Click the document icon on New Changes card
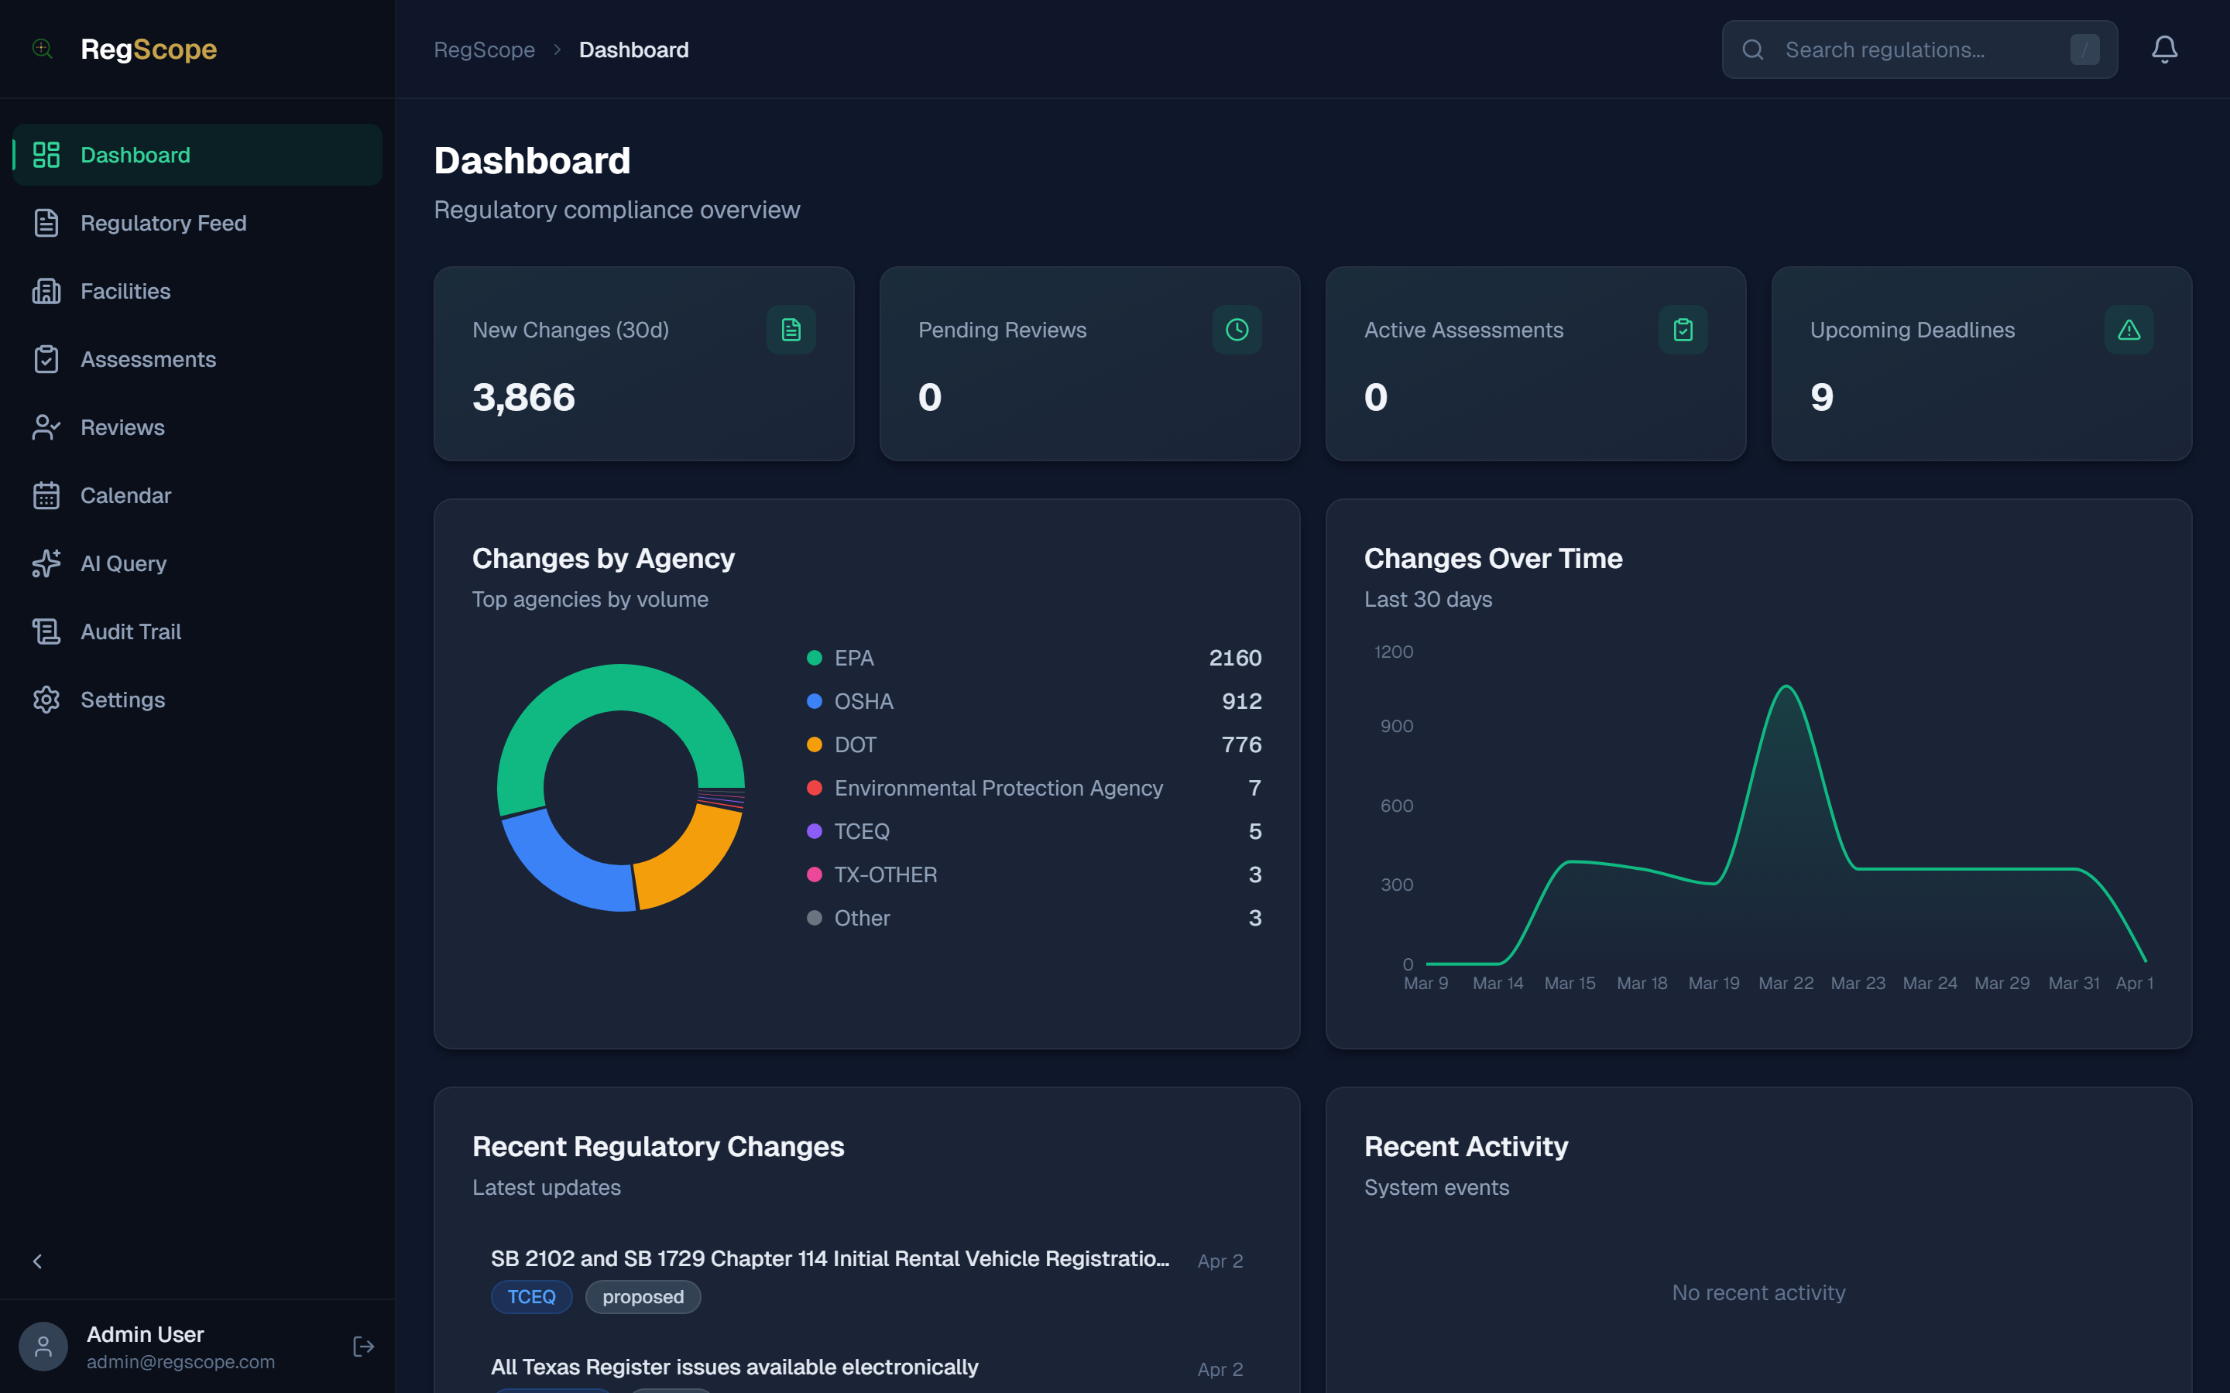Screen dimensions: 2230x1393 point(791,329)
